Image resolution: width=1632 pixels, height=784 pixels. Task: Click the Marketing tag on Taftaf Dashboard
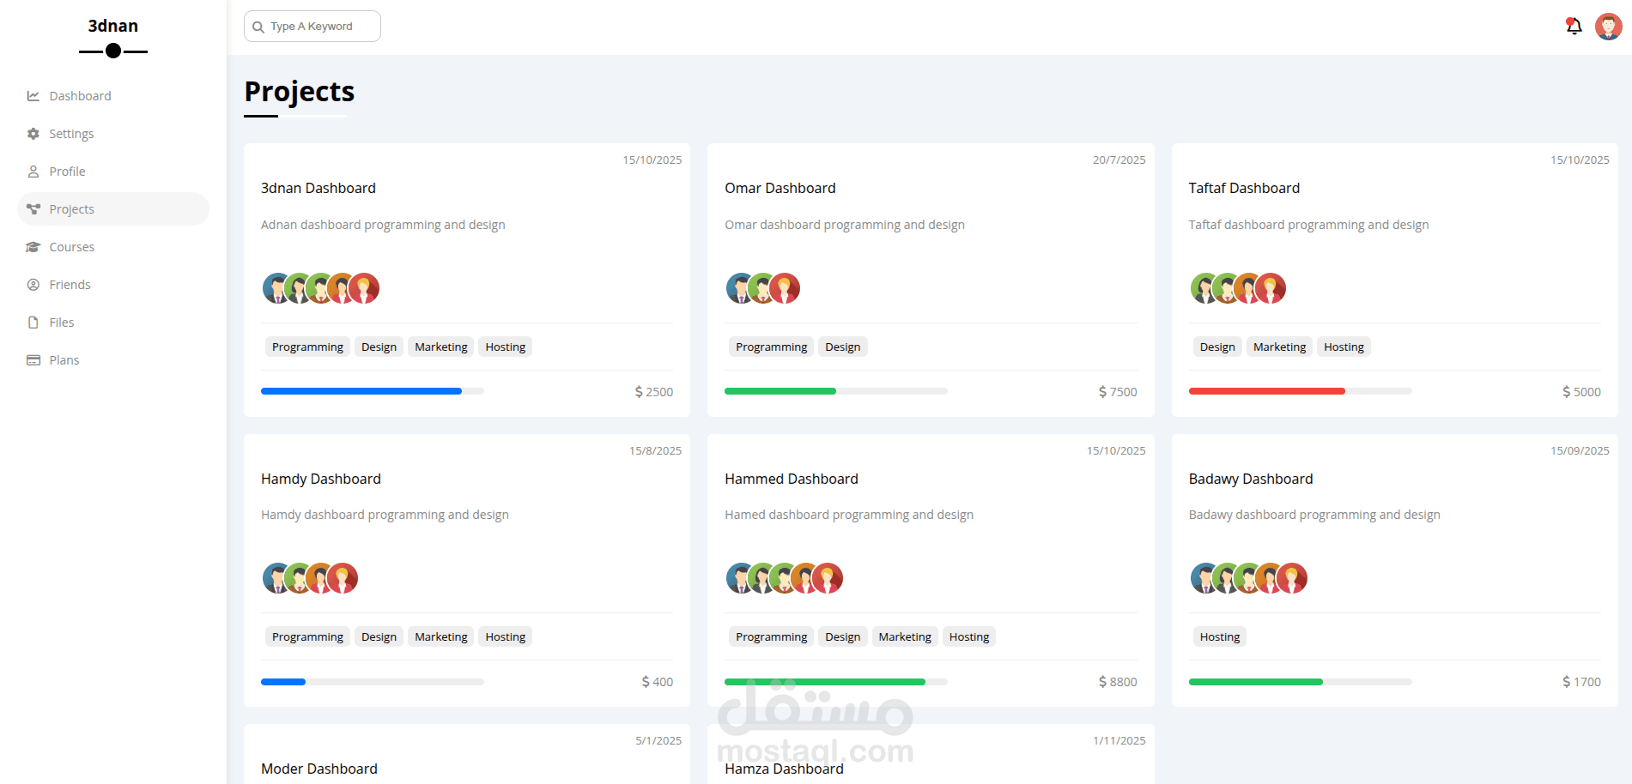click(1279, 347)
